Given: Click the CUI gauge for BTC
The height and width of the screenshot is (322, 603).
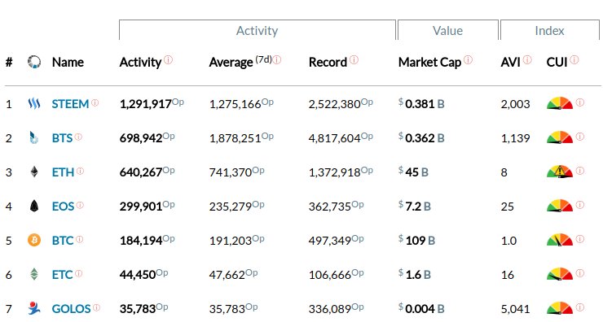Looking at the screenshot, I should (x=560, y=240).
